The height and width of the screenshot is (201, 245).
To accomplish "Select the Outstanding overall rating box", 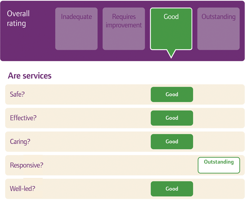I will [218, 29].
